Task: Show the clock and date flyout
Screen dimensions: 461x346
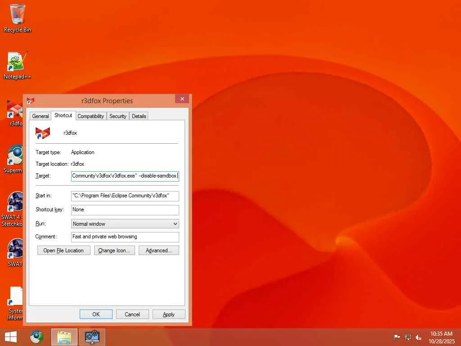Action: pos(442,337)
